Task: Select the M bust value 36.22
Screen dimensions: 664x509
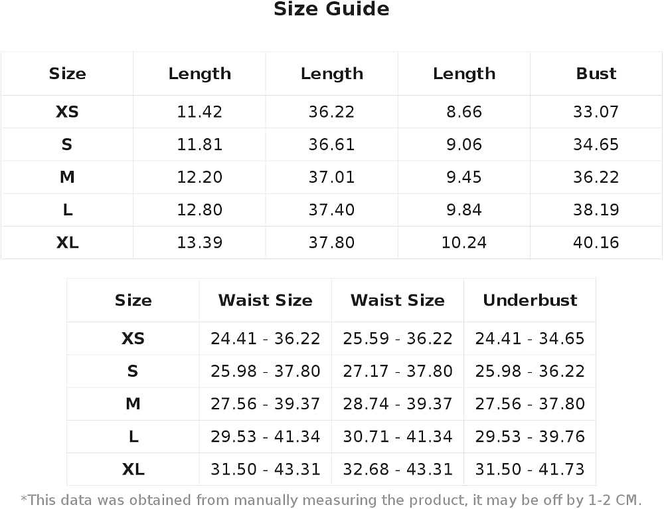Action: [596, 177]
